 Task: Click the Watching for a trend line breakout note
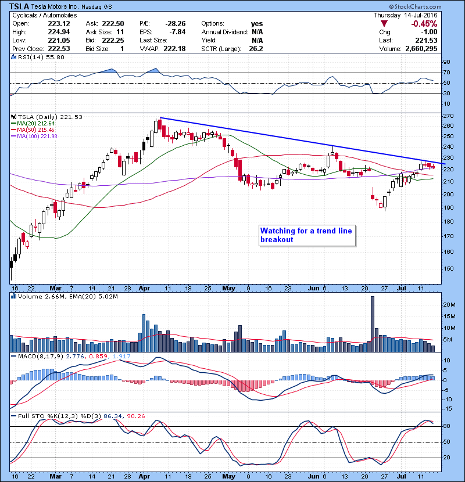click(x=307, y=235)
